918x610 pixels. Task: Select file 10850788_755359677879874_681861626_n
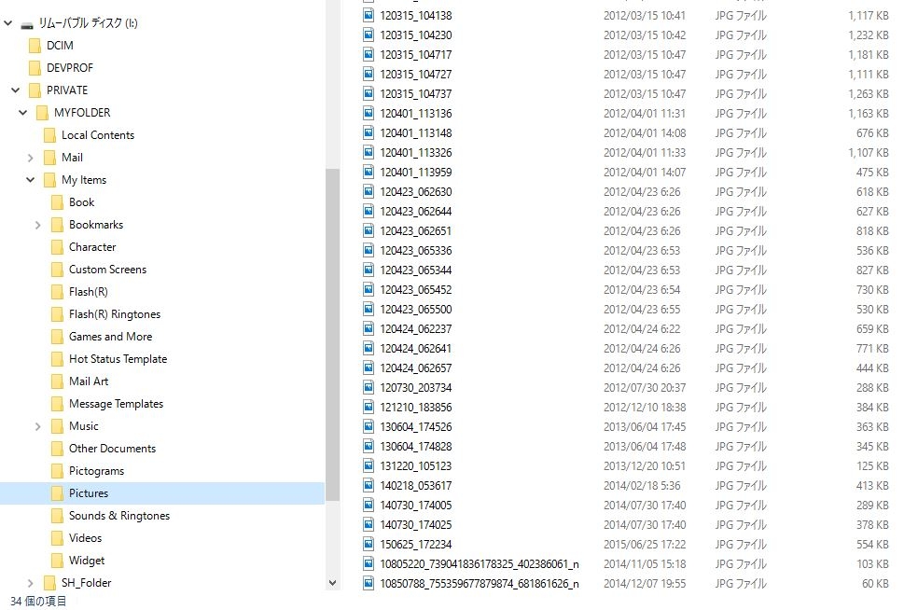tap(479, 584)
